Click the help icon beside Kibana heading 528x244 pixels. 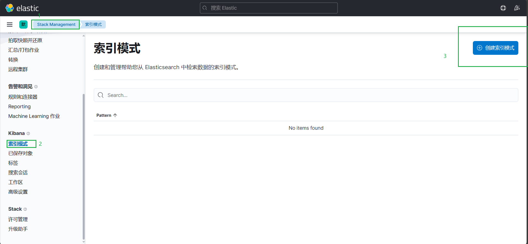point(28,134)
